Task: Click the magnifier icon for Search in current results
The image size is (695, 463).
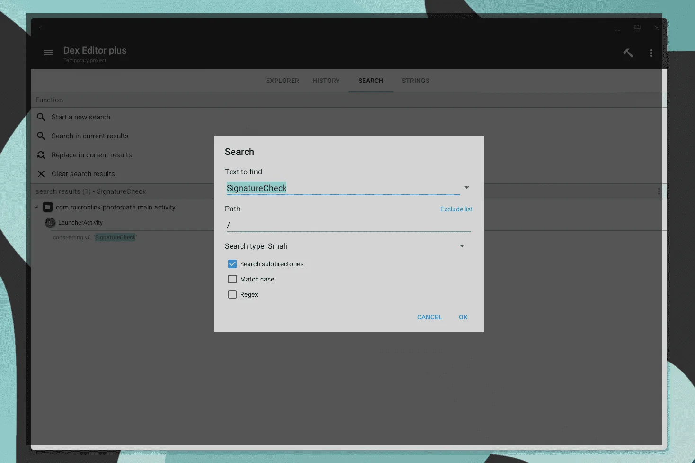Action: click(41, 136)
